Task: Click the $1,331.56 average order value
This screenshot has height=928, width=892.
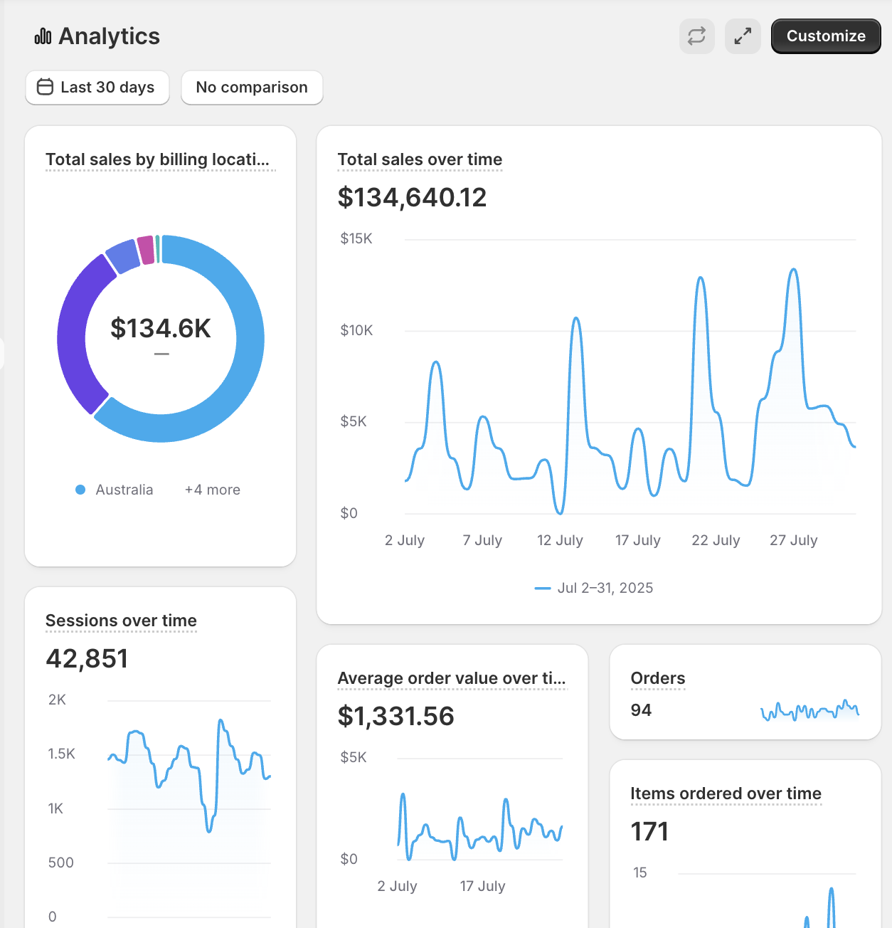Action: click(395, 716)
